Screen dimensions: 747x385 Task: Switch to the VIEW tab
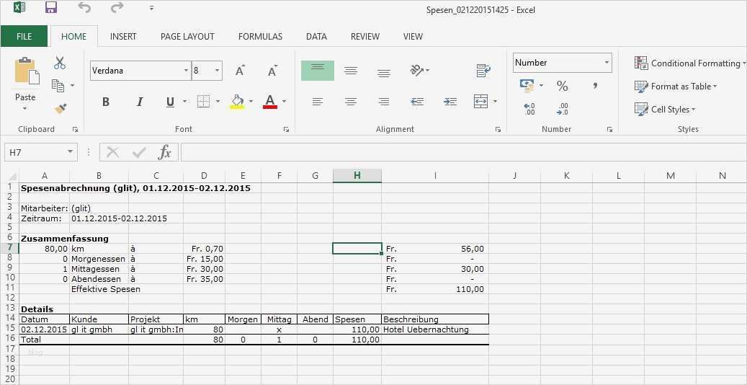(x=413, y=36)
